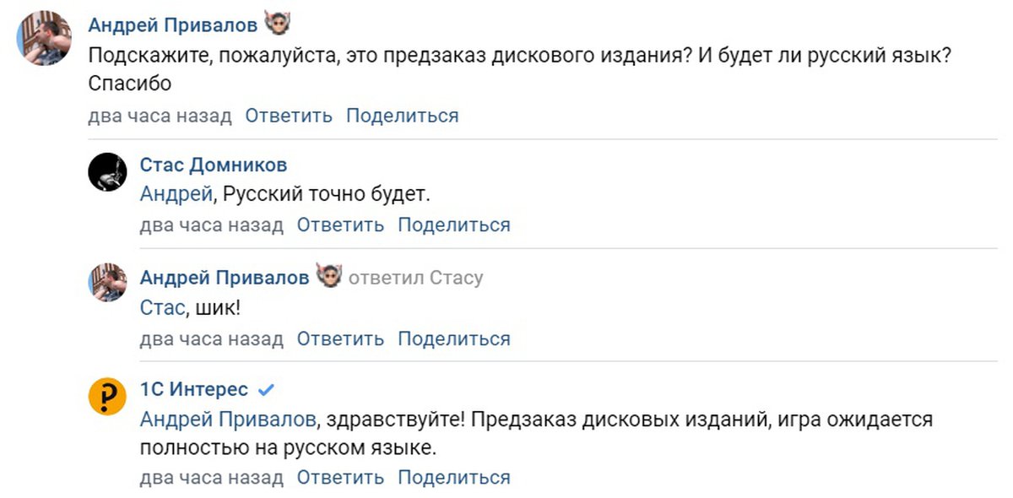Open Стас Домников profile name link
This screenshot has height=498, width=1013.
click(x=213, y=164)
